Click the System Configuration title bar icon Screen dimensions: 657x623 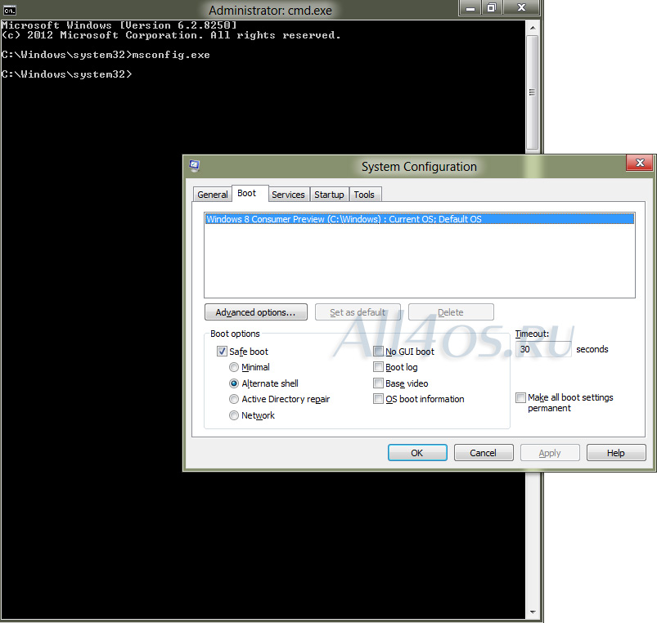(194, 166)
